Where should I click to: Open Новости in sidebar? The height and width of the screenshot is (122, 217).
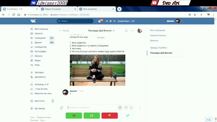click(x=39, y=34)
